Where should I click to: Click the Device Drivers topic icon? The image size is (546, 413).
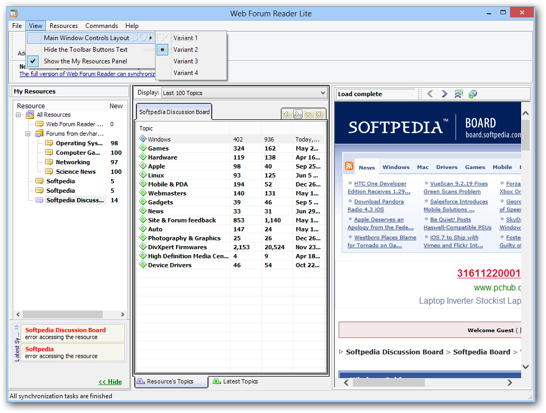(x=143, y=265)
